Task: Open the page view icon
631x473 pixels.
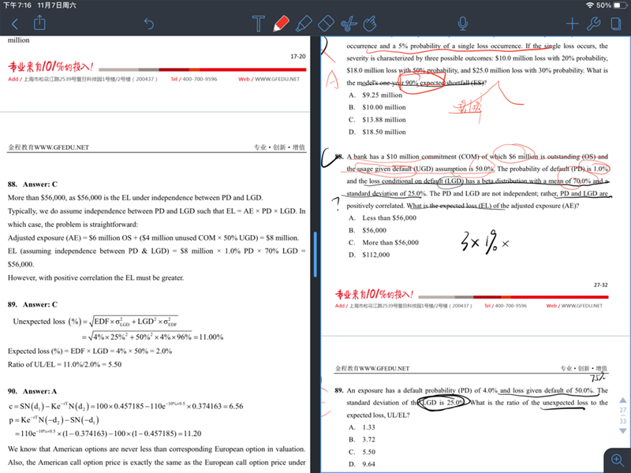Action: coord(616,24)
